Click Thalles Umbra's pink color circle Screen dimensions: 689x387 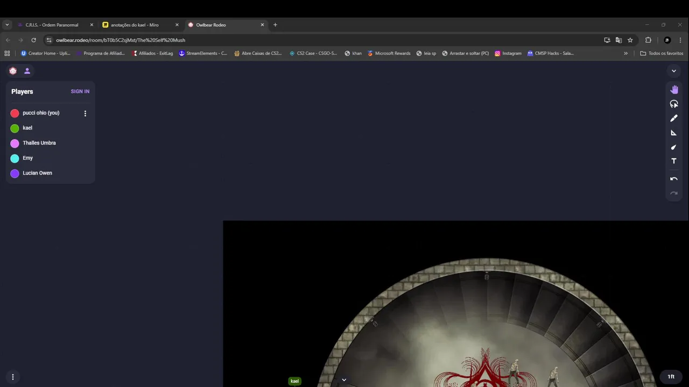15,143
